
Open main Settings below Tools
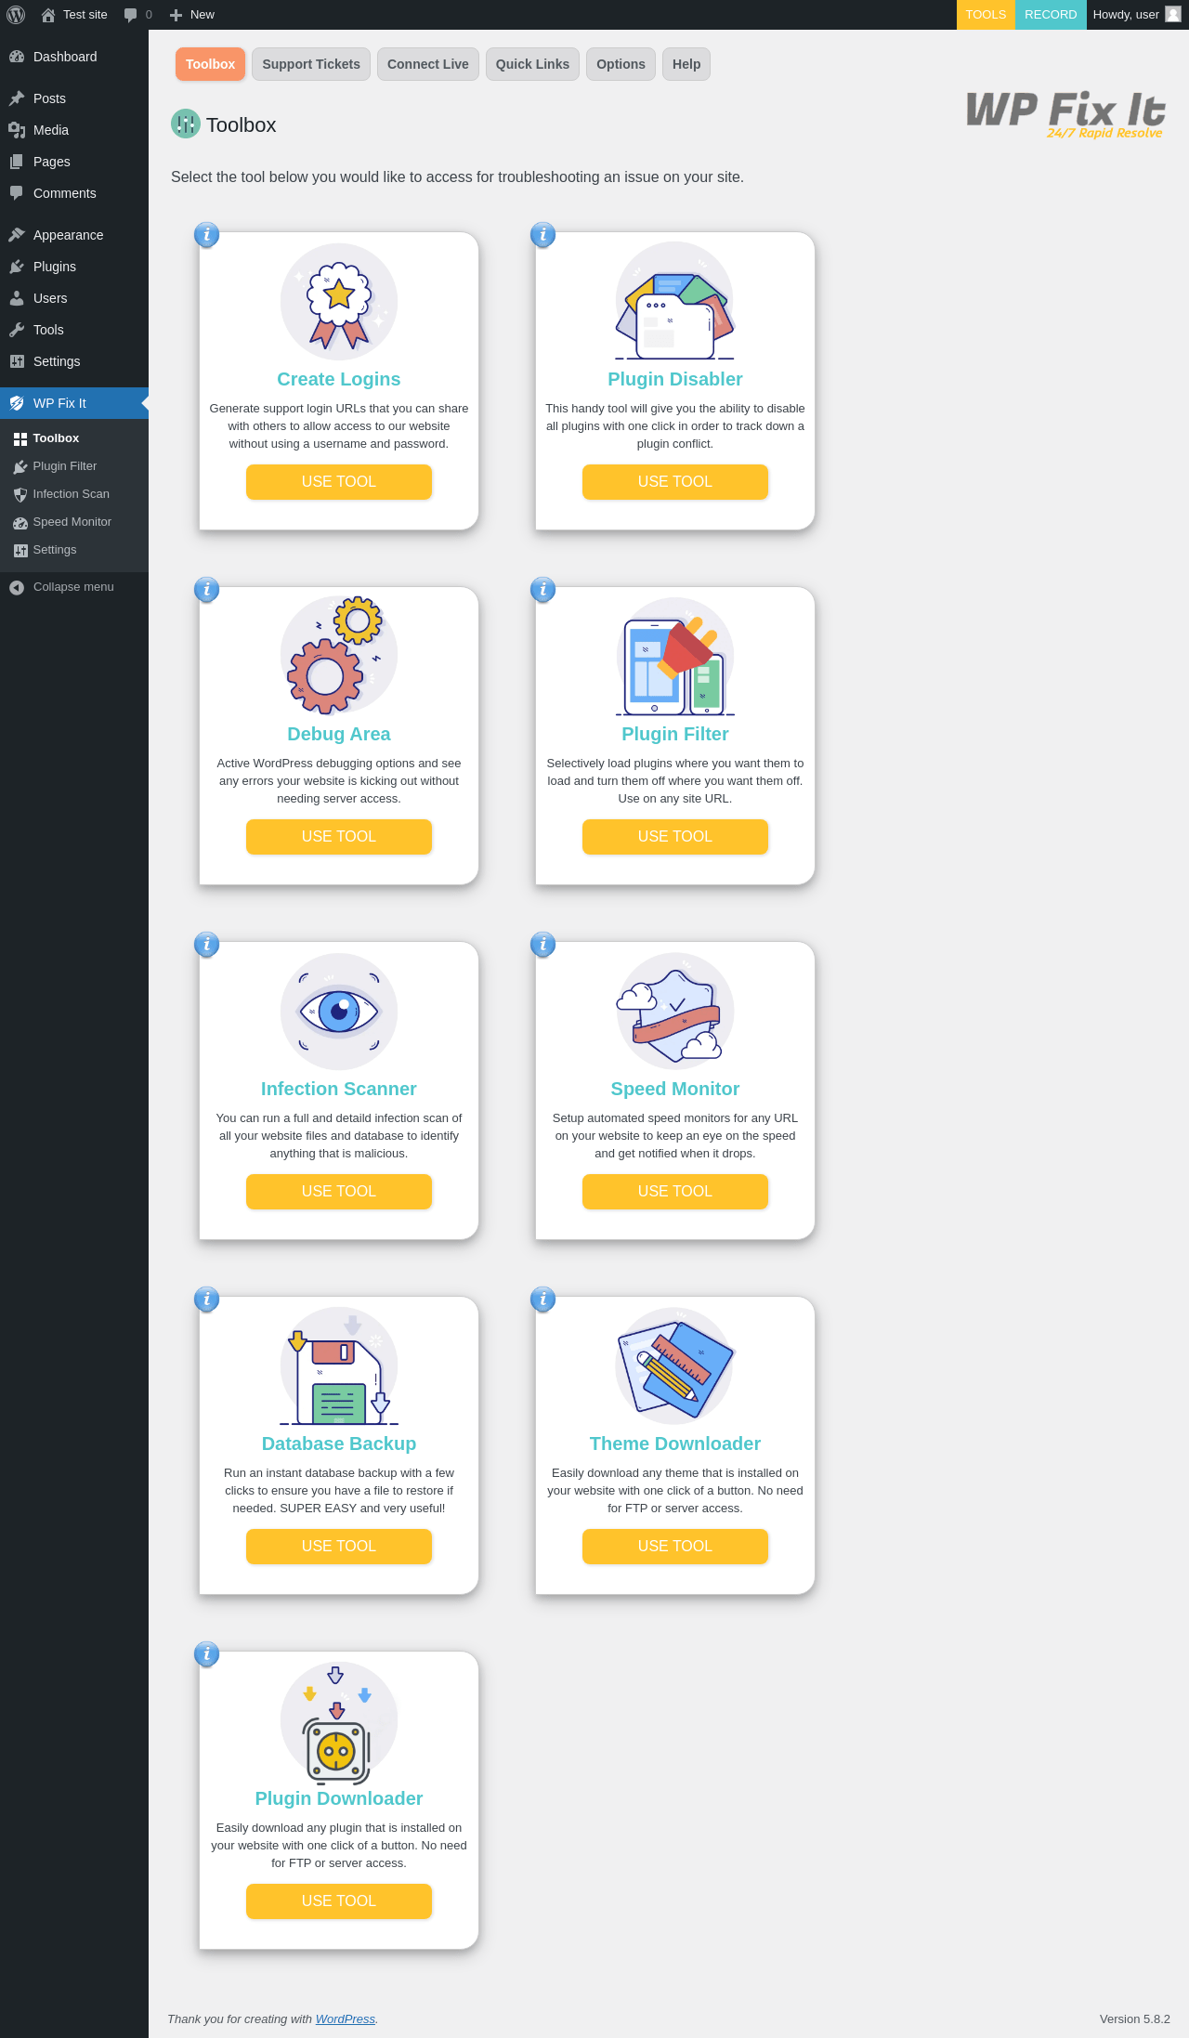[x=74, y=361]
